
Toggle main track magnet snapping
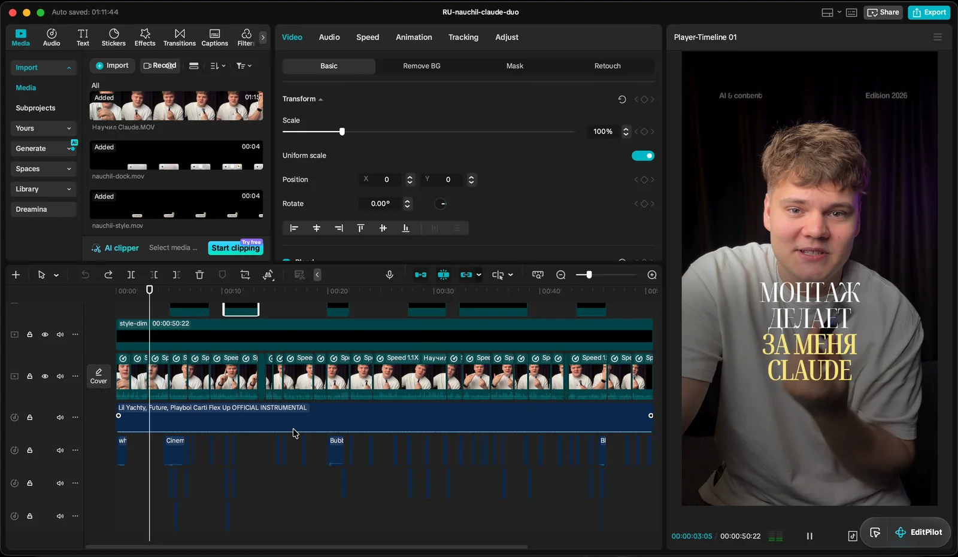tap(421, 275)
